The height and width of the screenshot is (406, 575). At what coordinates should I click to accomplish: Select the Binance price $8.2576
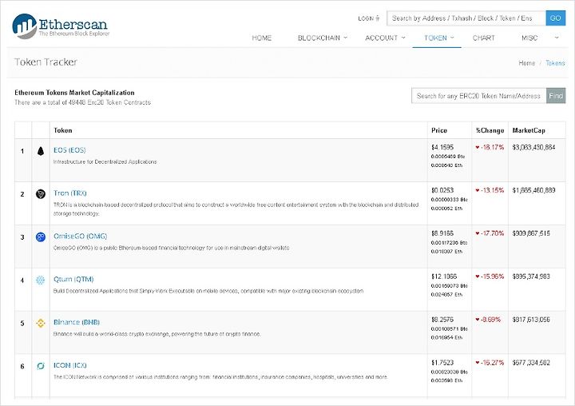point(442,320)
